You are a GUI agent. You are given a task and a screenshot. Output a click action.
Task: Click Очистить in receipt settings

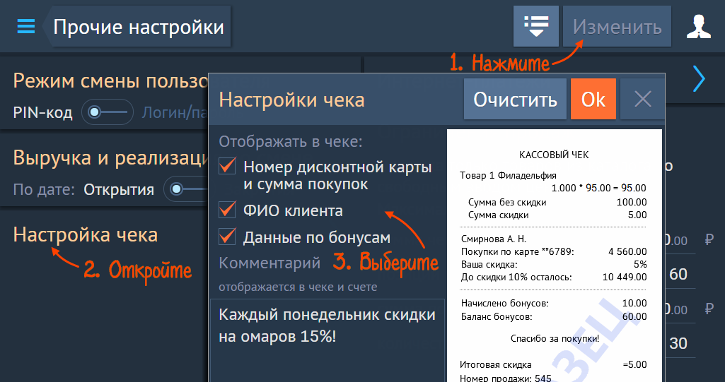pos(515,100)
